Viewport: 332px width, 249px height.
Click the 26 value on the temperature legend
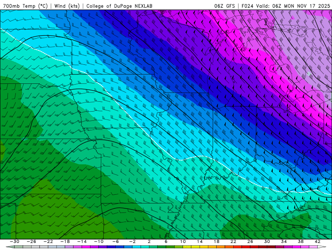coord(250,242)
